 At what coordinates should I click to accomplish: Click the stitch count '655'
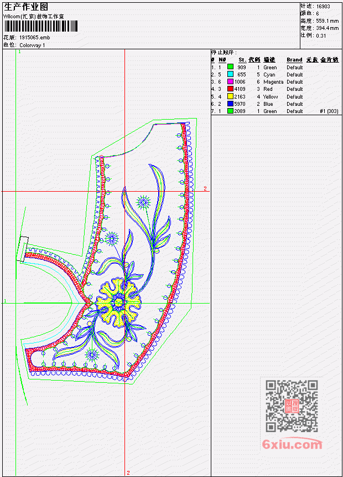pos(242,75)
